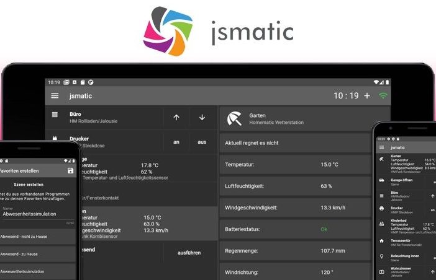This screenshot has width=436, height=280.
Task: Tap the Windrichtung 120 ° row
Action: coord(295,273)
